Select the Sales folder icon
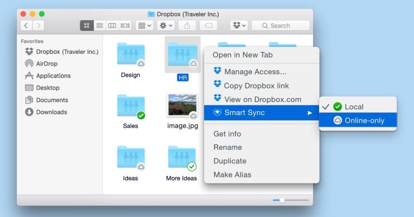The image size is (414, 217). click(131, 106)
